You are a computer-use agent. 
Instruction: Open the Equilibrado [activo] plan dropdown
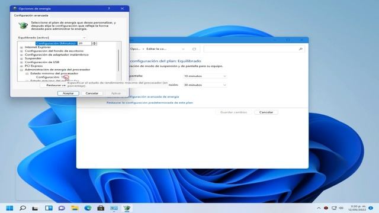point(52,38)
